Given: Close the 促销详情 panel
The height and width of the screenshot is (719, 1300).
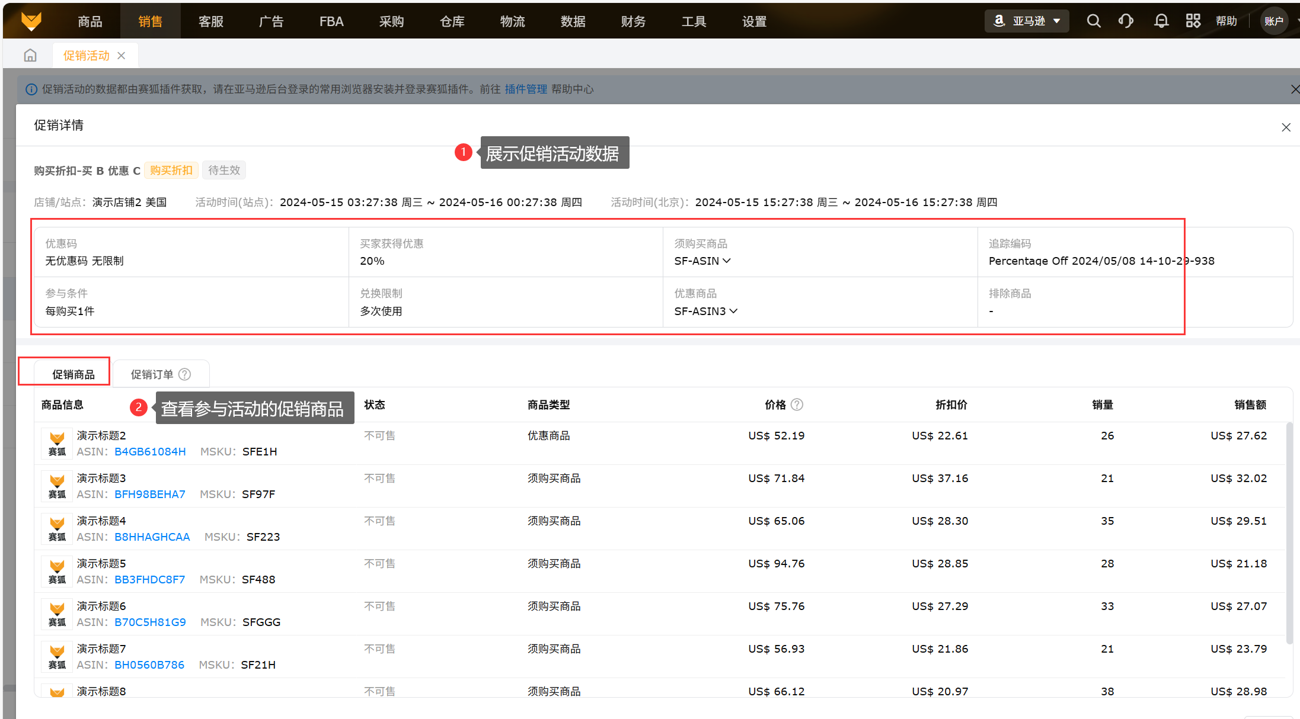Looking at the screenshot, I should tap(1286, 127).
